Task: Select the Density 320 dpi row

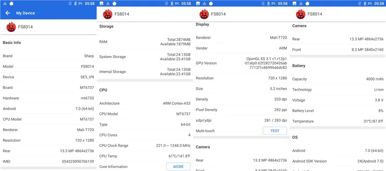Action: (241, 99)
